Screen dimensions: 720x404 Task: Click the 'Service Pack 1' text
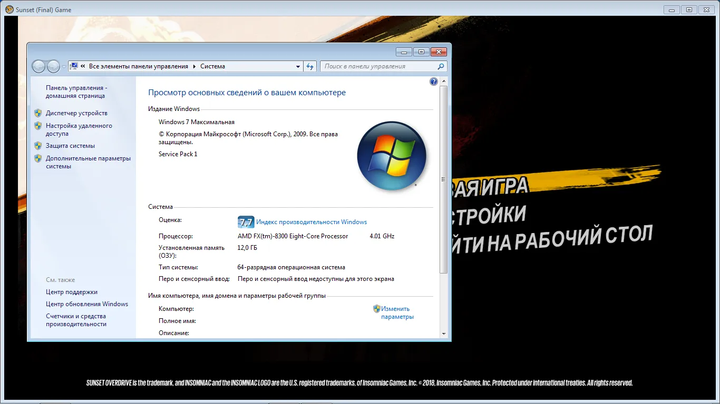pos(178,154)
